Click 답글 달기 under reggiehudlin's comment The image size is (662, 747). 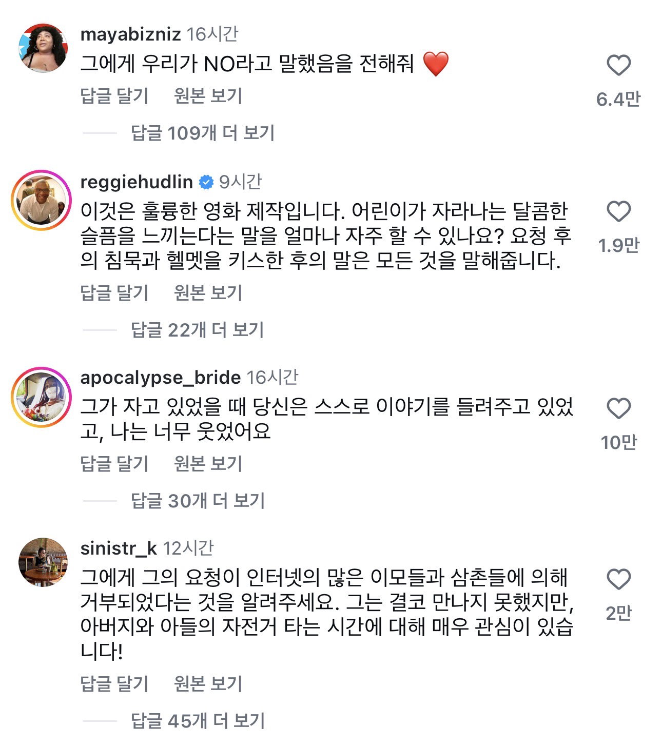[x=114, y=293]
